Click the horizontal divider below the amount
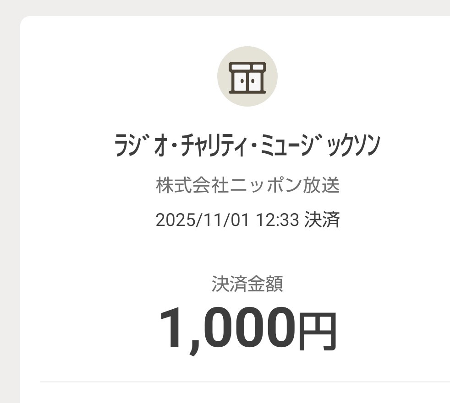 (x=245, y=381)
